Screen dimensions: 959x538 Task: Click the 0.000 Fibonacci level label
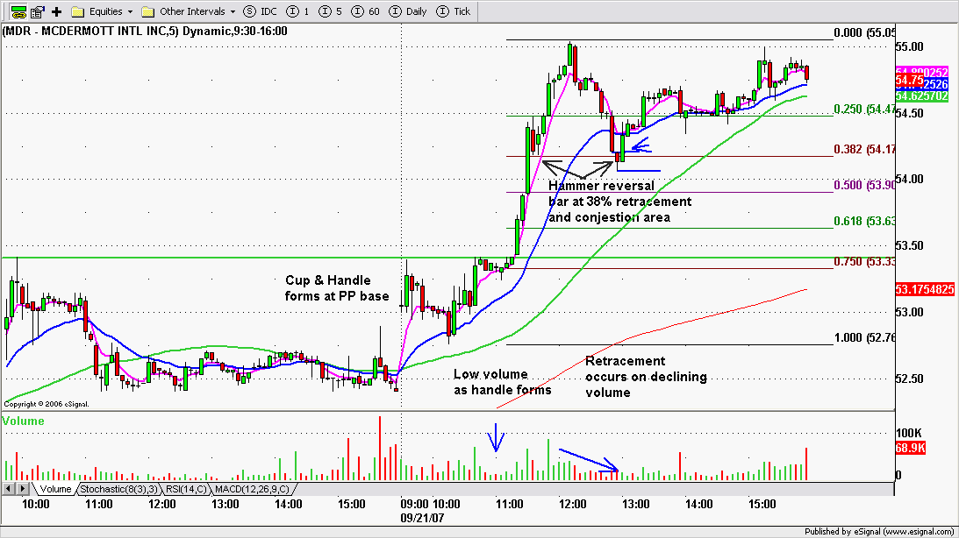point(864,33)
